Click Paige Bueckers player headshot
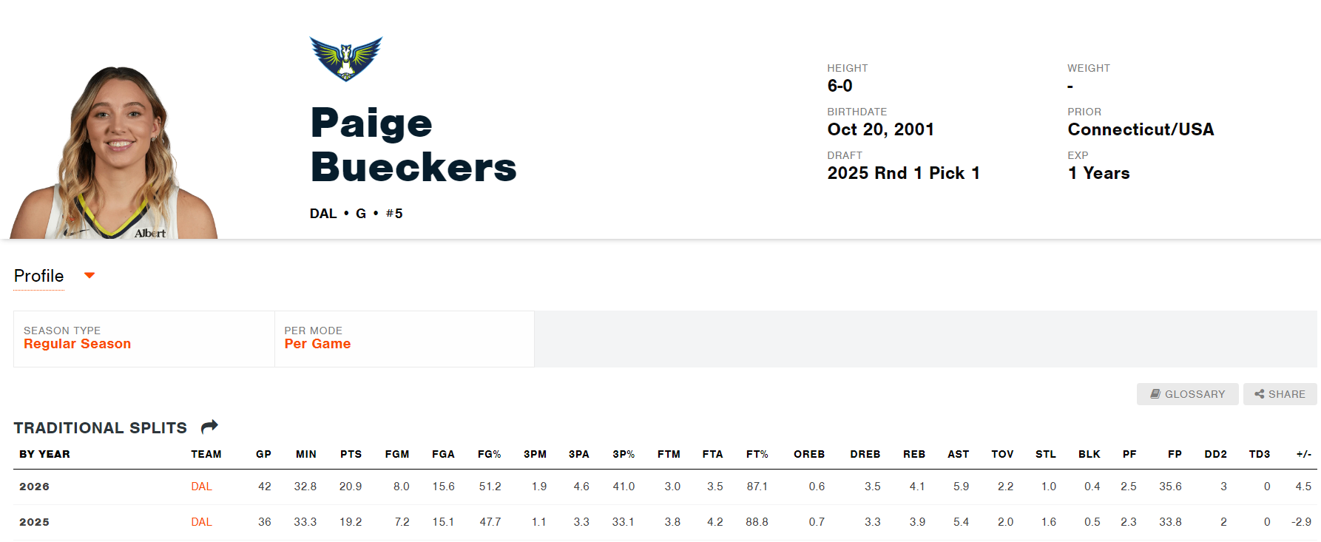The image size is (1321, 542). click(115, 152)
